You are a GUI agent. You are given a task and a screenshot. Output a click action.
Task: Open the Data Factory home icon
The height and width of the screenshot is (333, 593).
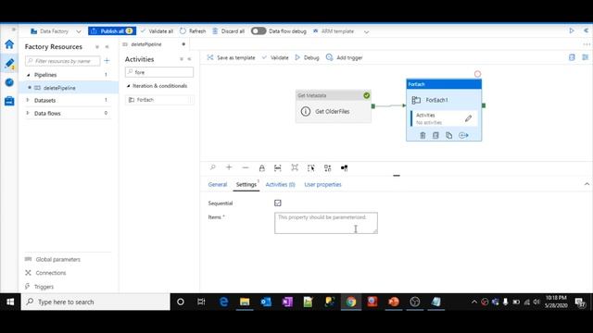[x=9, y=44]
